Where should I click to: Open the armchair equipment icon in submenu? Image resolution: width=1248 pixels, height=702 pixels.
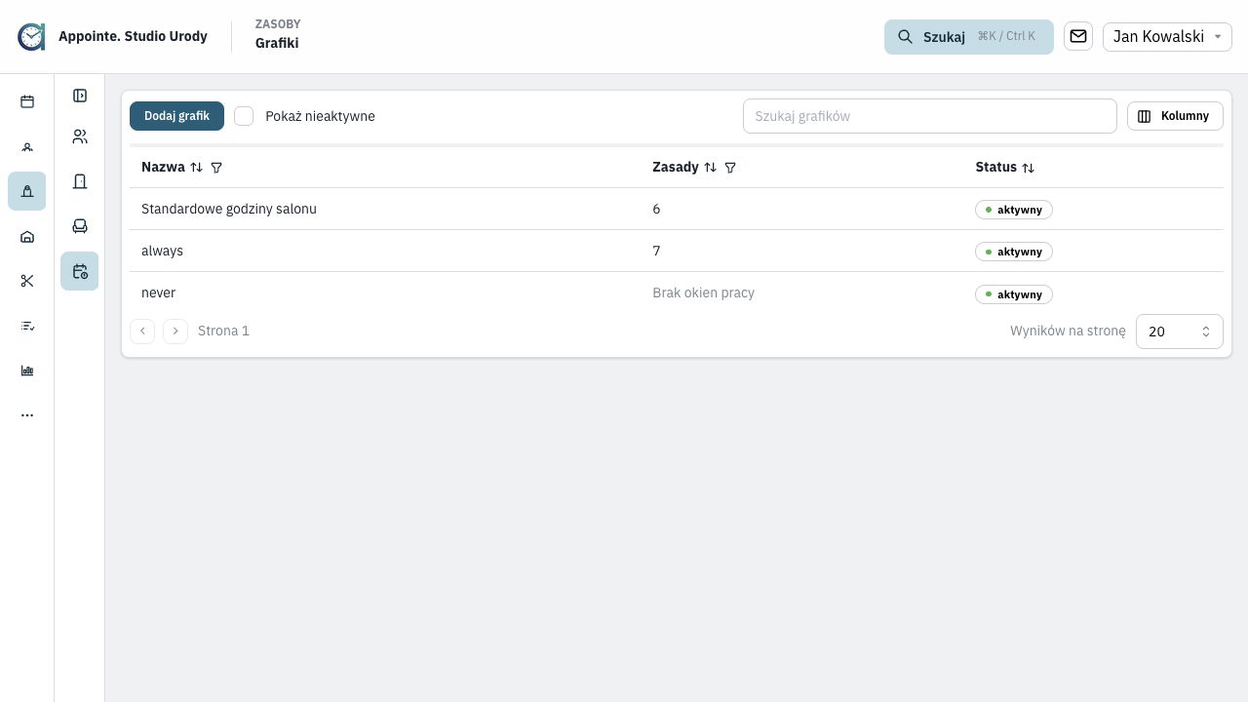[80, 226]
